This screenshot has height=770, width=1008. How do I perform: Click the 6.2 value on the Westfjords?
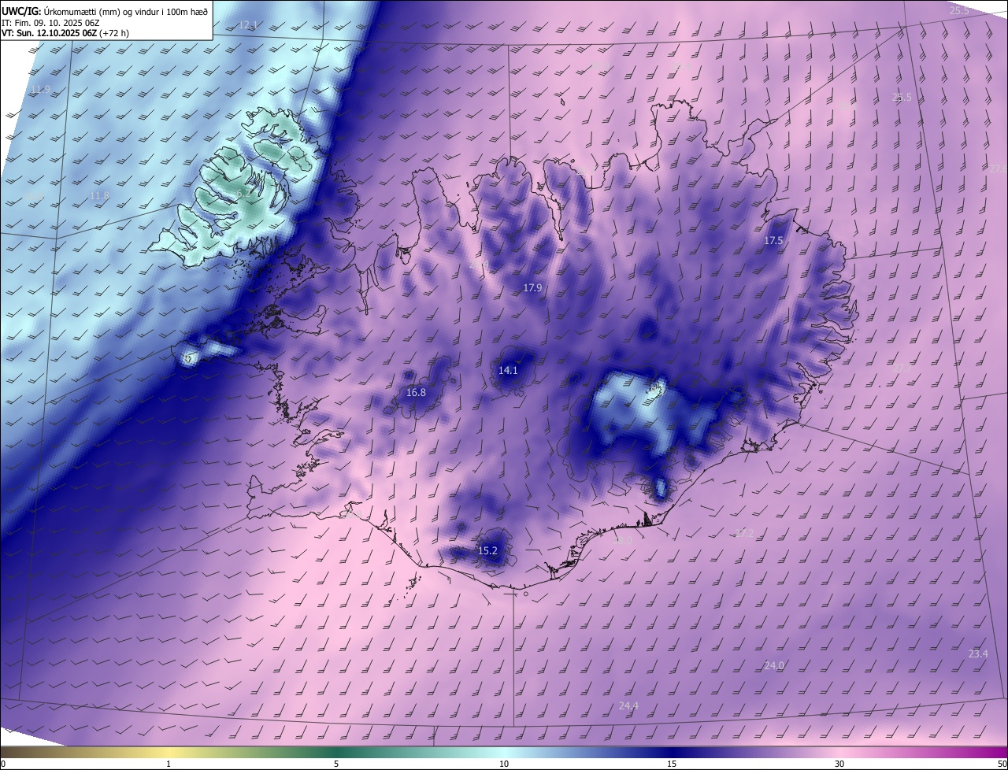tap(242, 193)
